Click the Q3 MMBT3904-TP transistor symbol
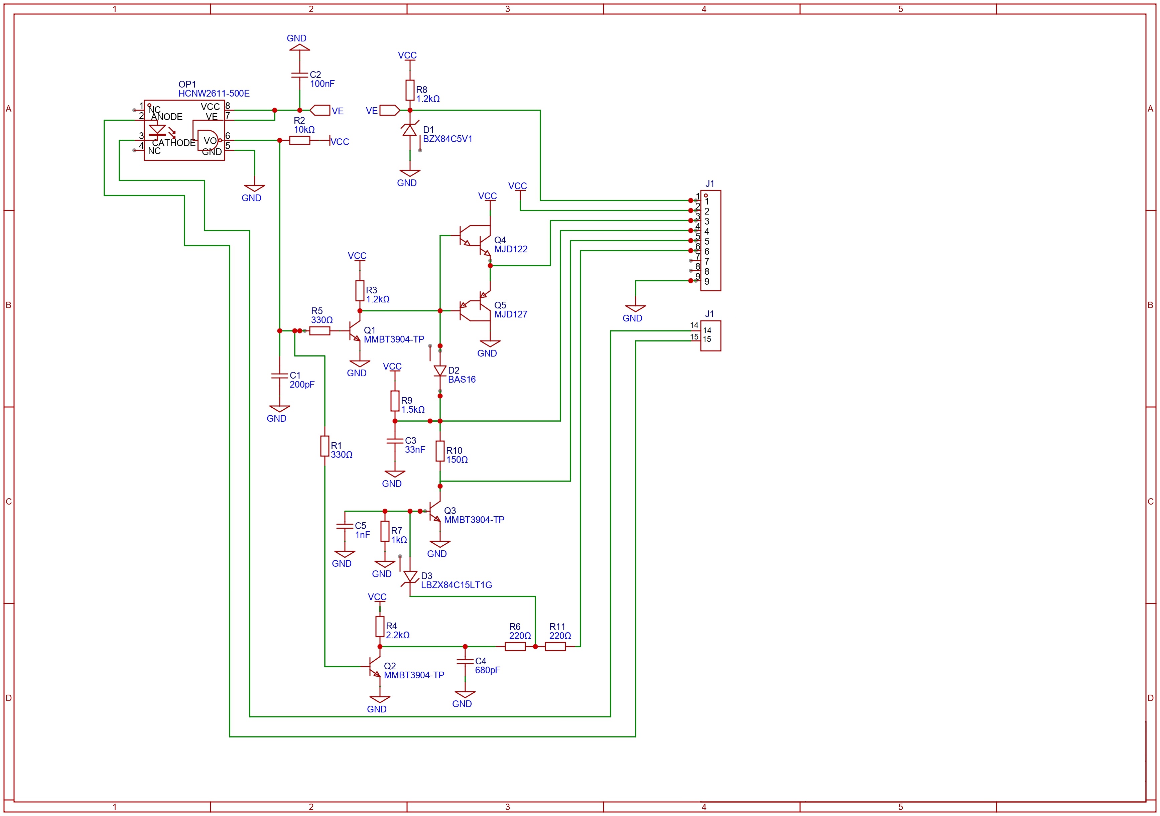Image resolution: width=1160 pixels, height=816 pixels. pyautogui.click(x=434, y=511)
